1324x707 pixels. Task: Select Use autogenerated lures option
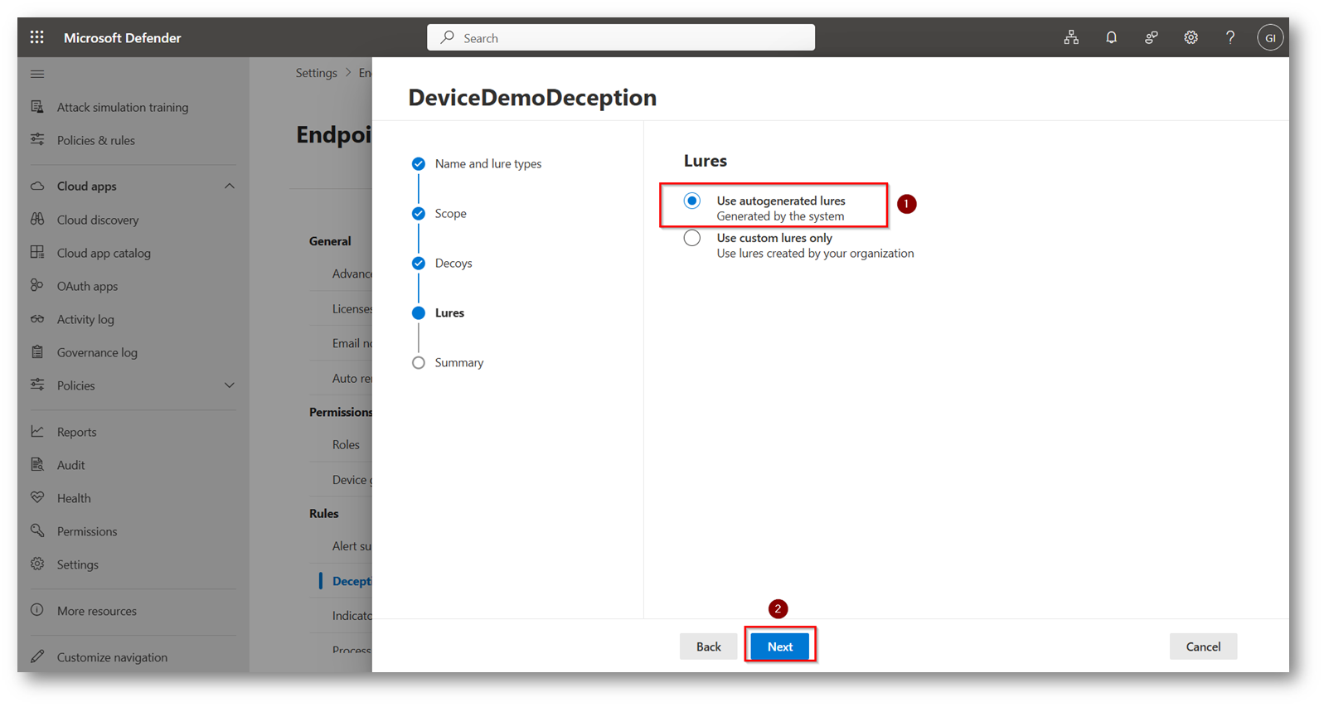click(692, 201)
